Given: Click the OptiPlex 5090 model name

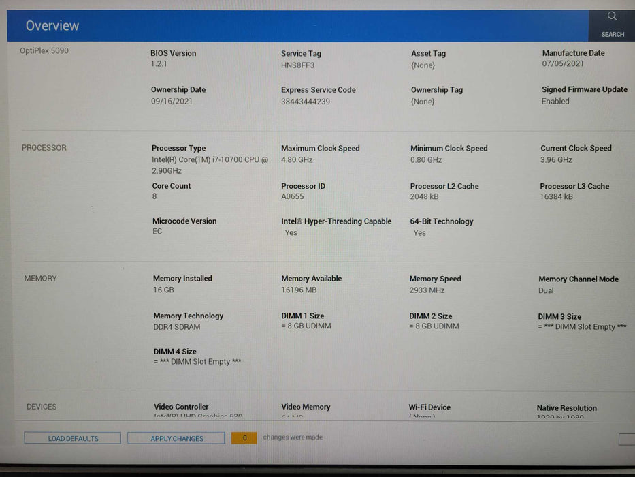Looking at the screenshot, I should pos(44,50).
